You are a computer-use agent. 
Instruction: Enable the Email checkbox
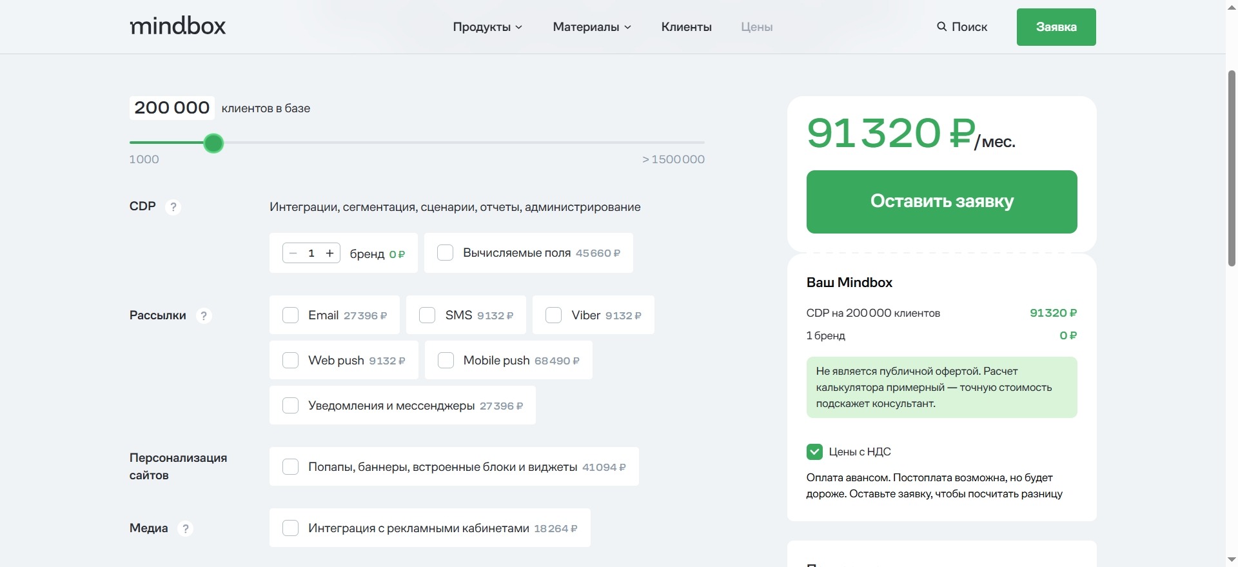tap(291, 315)
